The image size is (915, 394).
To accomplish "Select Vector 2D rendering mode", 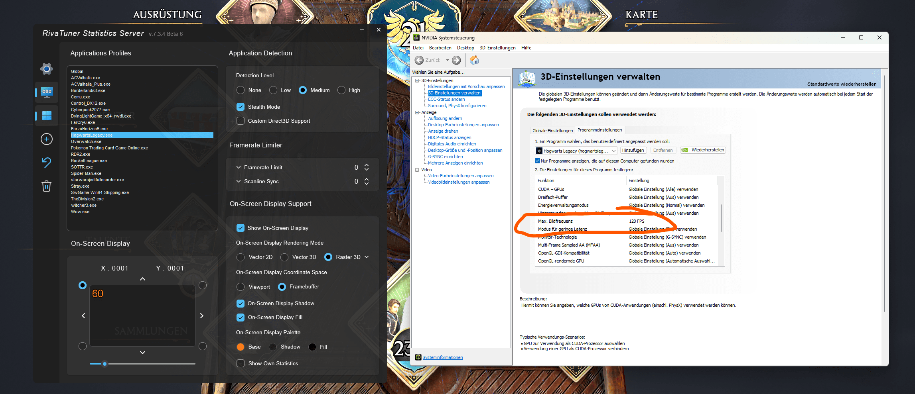I will point(241,257).
